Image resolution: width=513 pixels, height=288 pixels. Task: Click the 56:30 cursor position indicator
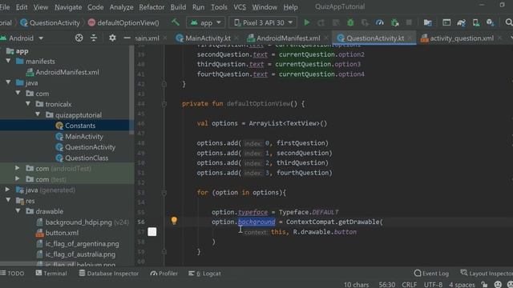pos(386,285)
